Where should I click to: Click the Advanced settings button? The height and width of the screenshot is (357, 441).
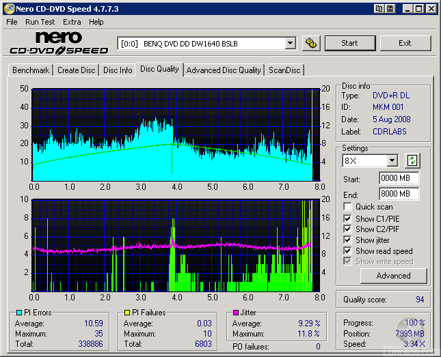[x=393, y=276]
